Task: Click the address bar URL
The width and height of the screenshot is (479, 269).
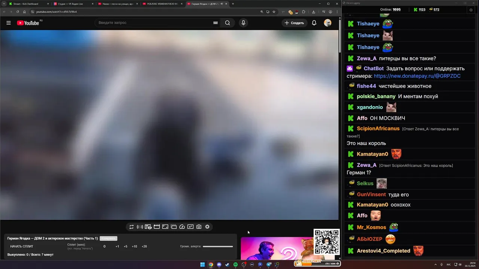Action: 57,12
